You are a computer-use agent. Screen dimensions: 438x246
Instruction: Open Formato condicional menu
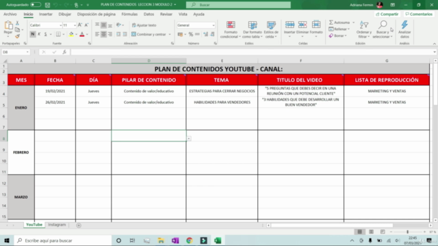click(x=231, y=29)
